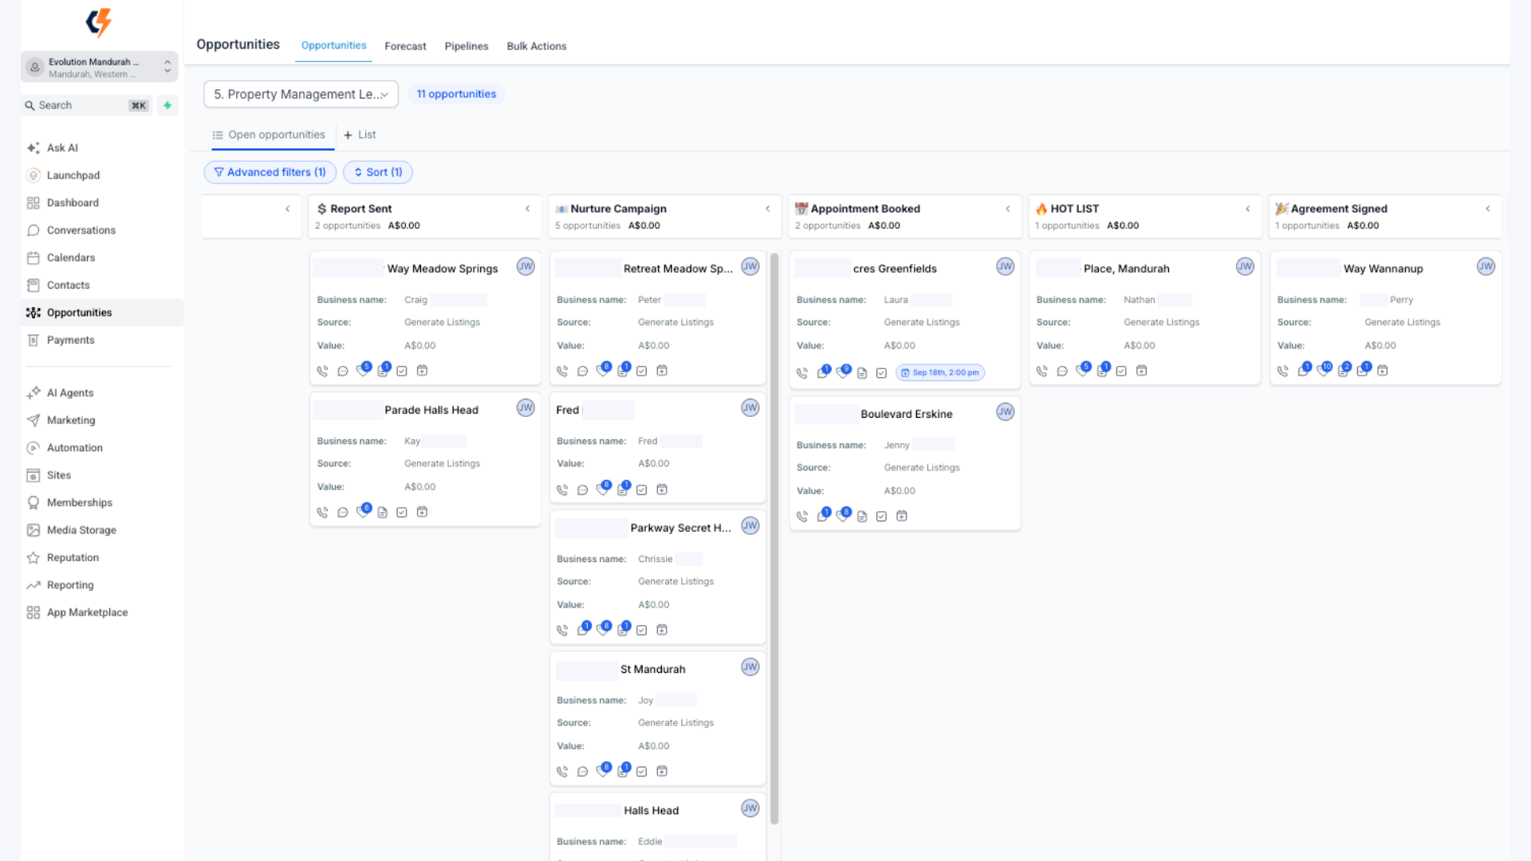
Task: Expand the Evolution Mandurah account switcher
Action: [x=99, y=68]
